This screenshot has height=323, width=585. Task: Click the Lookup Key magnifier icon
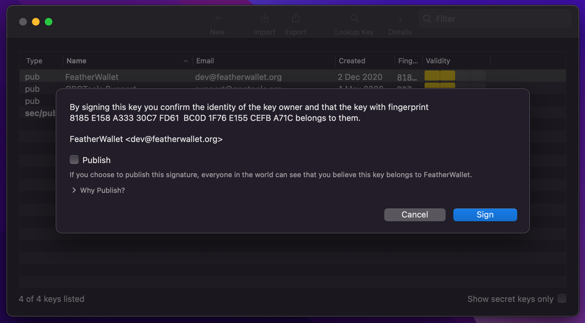(x=354, y=18)
